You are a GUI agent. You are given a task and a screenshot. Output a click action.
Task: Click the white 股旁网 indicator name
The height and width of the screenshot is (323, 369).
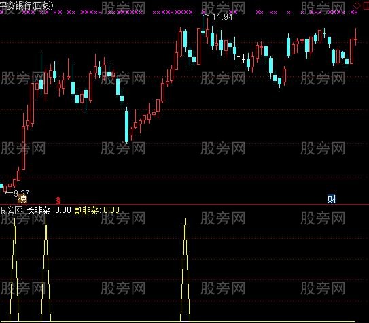[x=12, y=210]
